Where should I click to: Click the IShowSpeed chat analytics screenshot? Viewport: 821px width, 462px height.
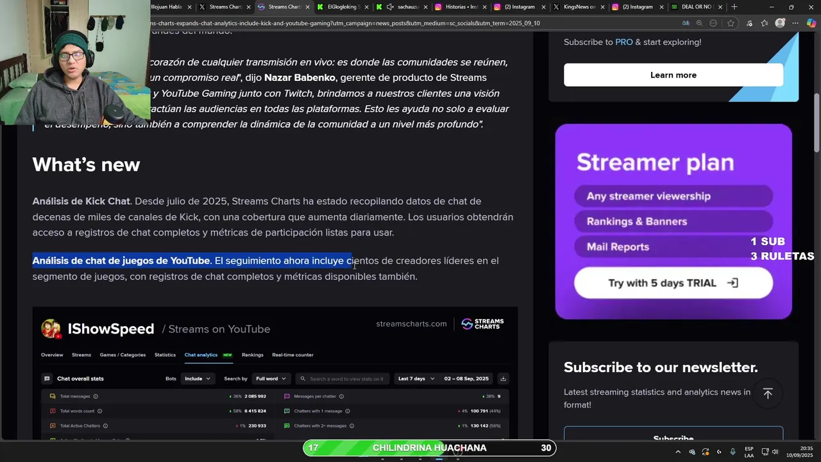coord(275,373)
